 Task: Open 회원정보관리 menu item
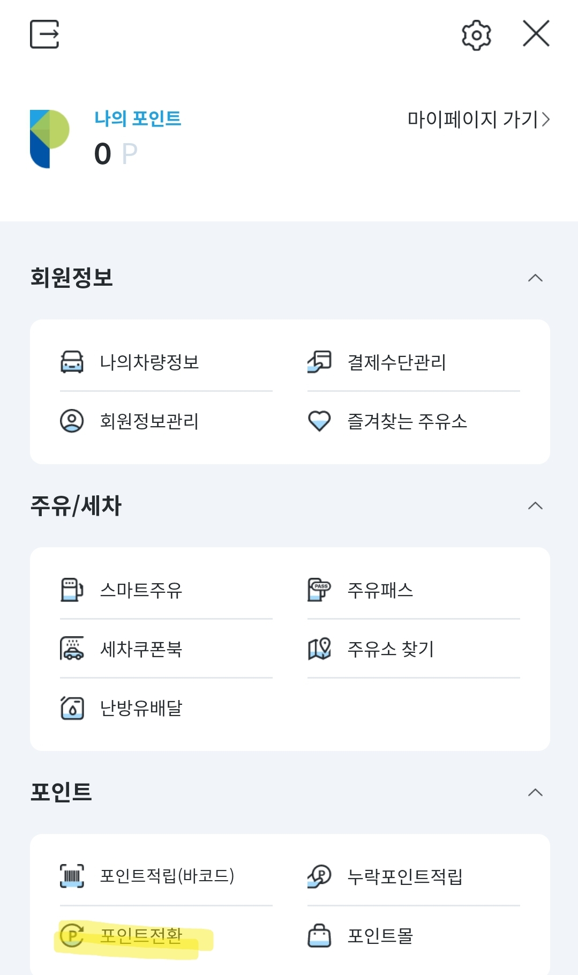tap(149, 421)
